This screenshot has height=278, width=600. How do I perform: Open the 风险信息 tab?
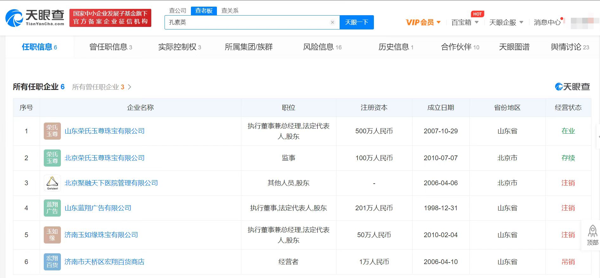(322, 47)
